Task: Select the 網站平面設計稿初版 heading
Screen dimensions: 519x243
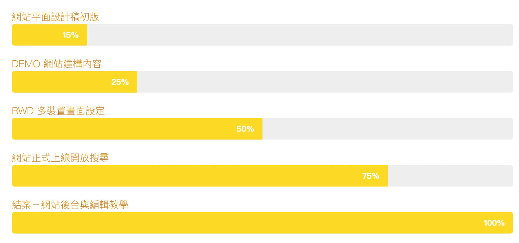Action: click(x=56, y=17)
